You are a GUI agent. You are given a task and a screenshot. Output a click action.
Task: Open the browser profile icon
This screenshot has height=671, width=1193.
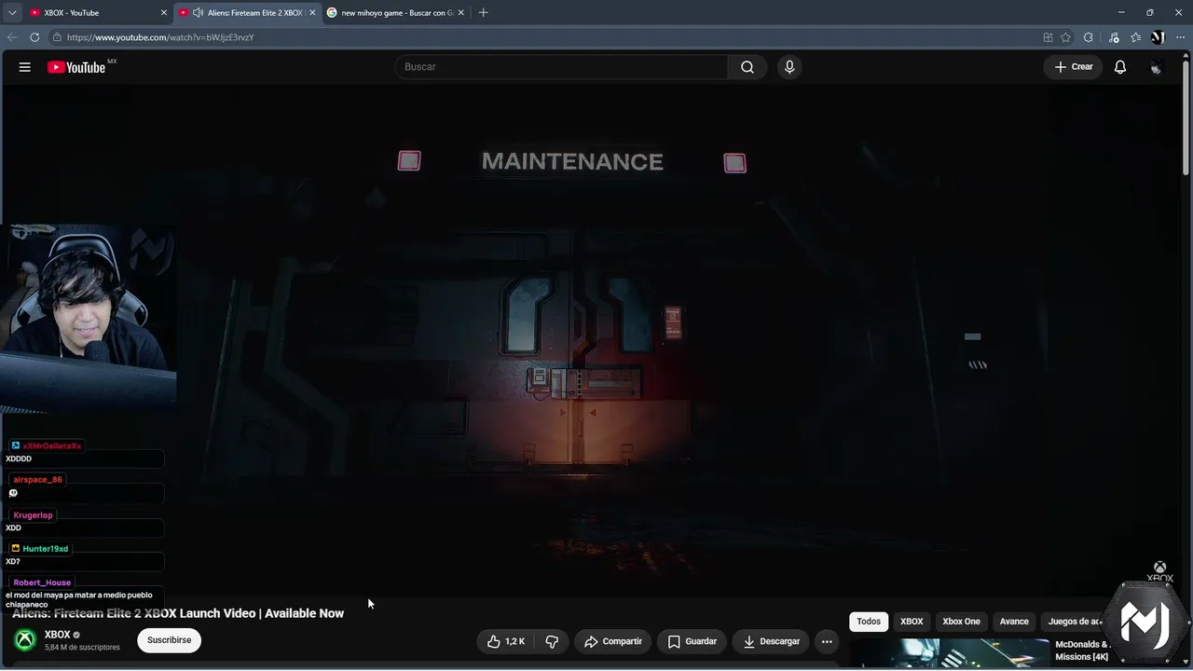(x=1158, y=37)
